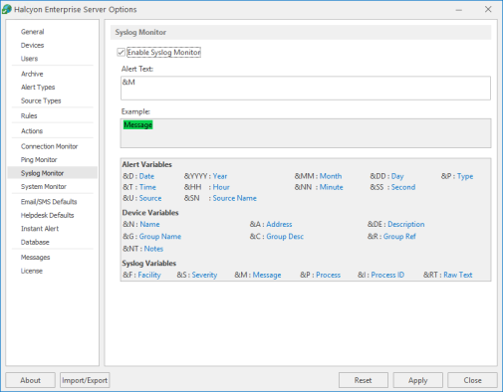The image size is (503, 392).
Task: Open the Messages settings page
Action: point(35,258)
